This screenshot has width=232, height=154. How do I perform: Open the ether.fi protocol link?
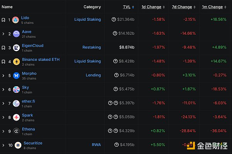(29, 101)
